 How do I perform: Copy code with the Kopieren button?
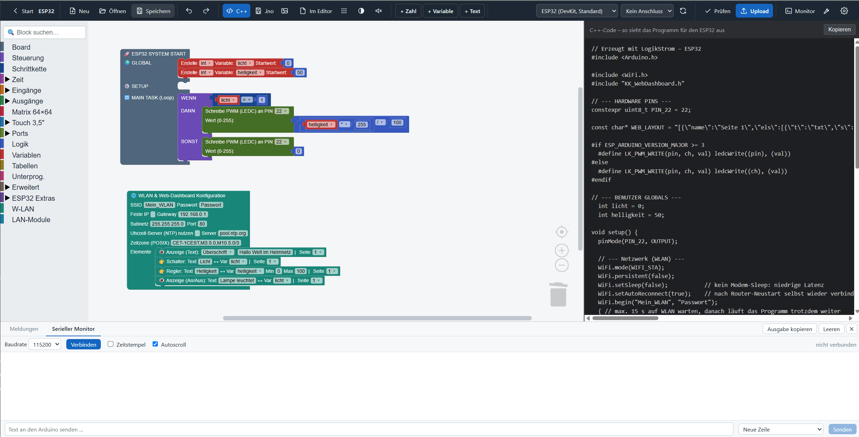[839, 29]
